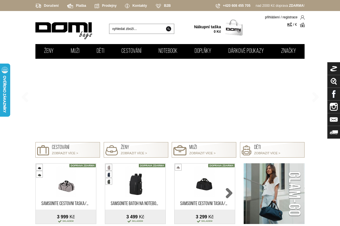Click Zobrazit více under Ženy
This screenshot has height=226, width=340.
pyautogui.click(x=134, y=153)
